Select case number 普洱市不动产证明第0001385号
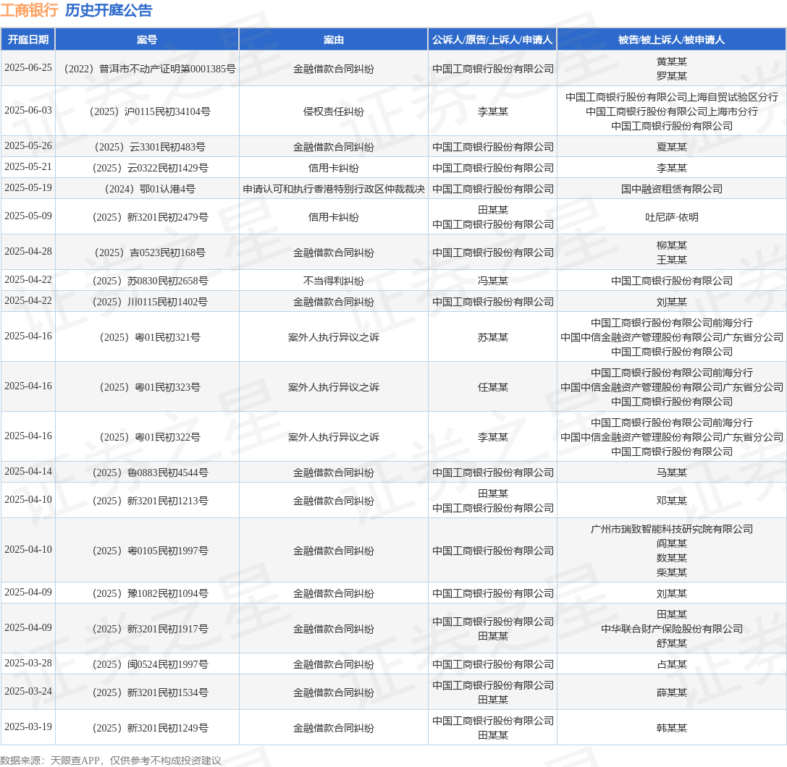This screenshot has height=767, width=787. click(x=167, y=69)
